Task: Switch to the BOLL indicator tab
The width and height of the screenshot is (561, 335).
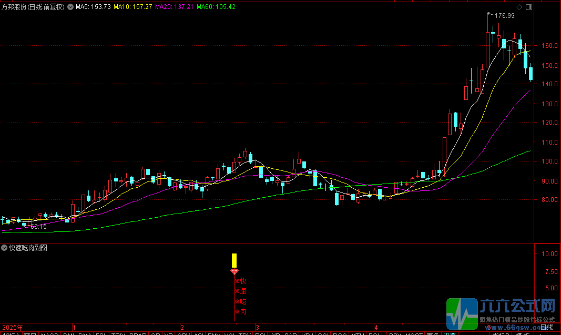Action: (x=376, y=333)
